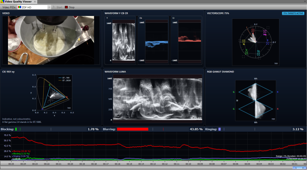Click the Ringing level bar
The height and width of the screenshot is (170, 307).
pyautogui.click(x=219, y=129)
